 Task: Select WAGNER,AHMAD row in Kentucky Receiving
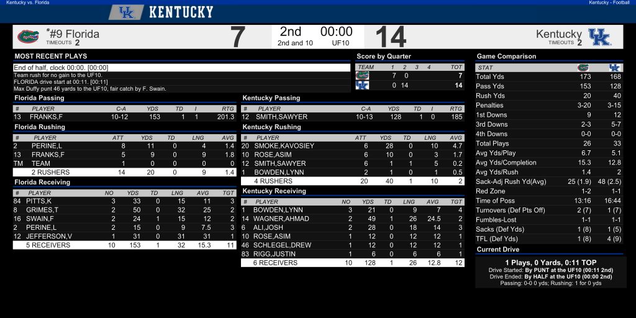[x=353, y=219]
